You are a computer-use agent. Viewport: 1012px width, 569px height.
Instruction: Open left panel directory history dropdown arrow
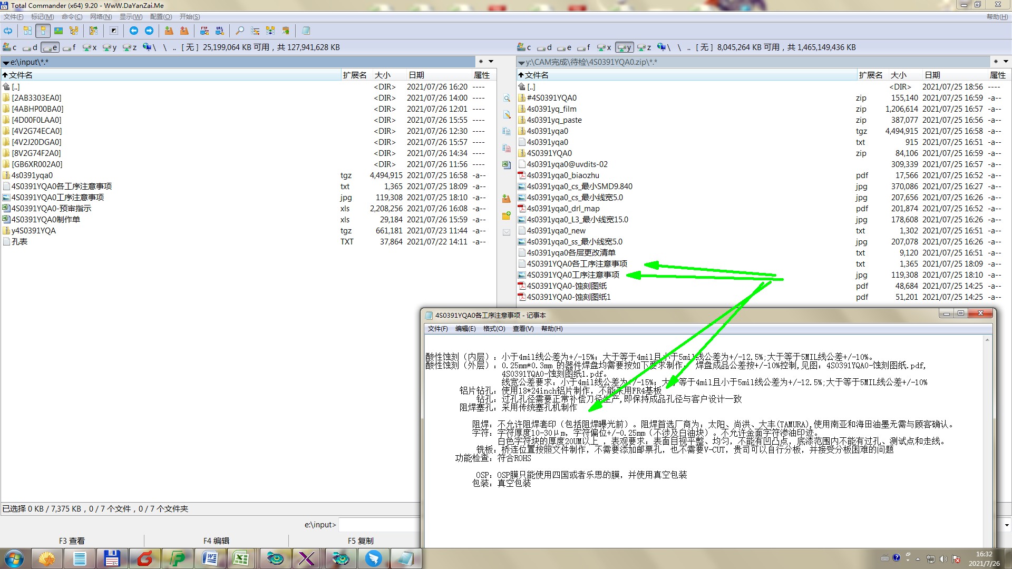point(491,62)
